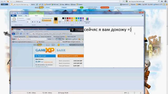The image size is (168, 94).
Task: Click the Mail.ru logo in the toolbar
Action: 4,4
